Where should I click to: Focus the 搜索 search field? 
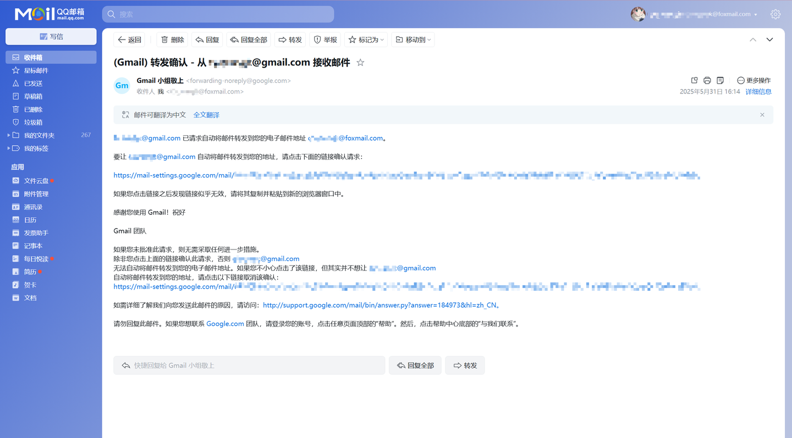point(218,14)
